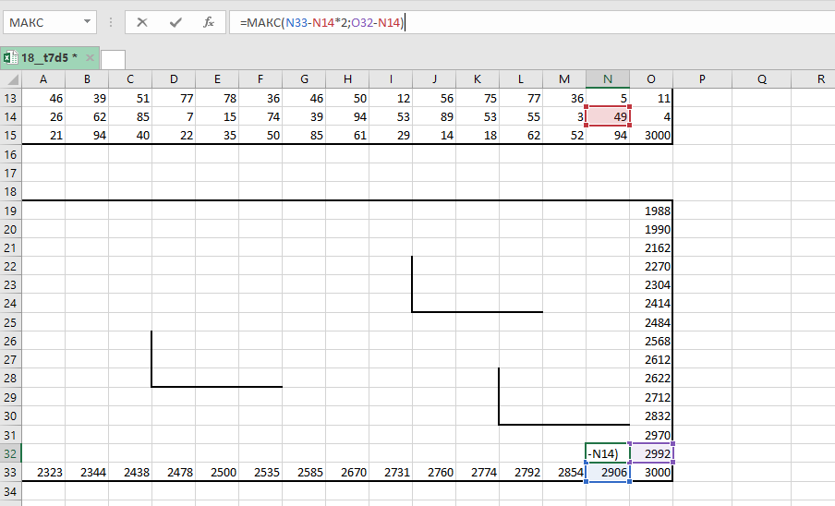Confirm the formula with the checkmark icon
The image size is (835, 506).
pos(175,22)
